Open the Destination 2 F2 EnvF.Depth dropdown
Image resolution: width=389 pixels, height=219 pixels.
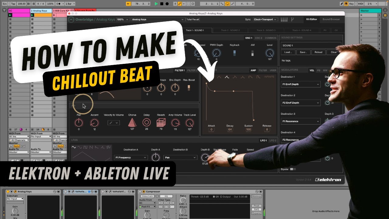pyautogui.click(x=301, y=103)
